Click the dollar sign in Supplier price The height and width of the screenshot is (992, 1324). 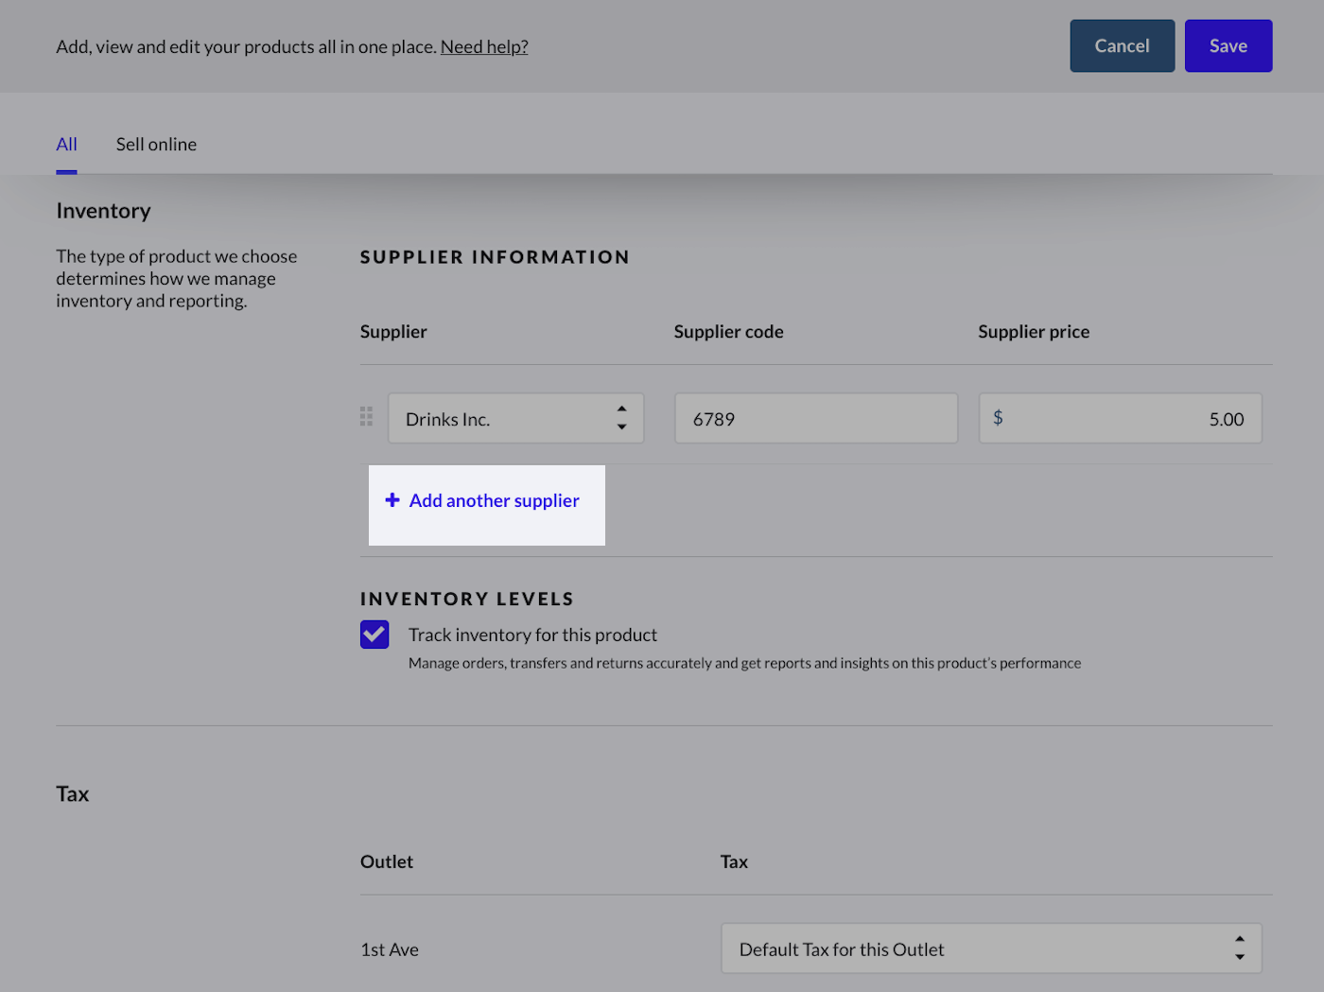(x=998, y=418)
